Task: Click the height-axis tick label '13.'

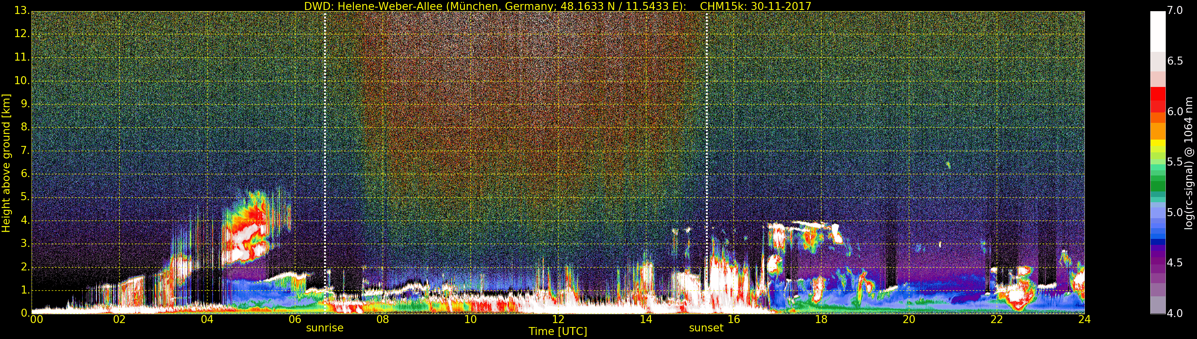Action: tap(22, 11)
